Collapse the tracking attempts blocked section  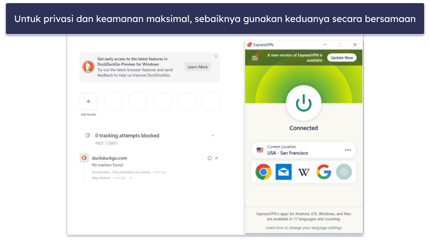point(213,135)
